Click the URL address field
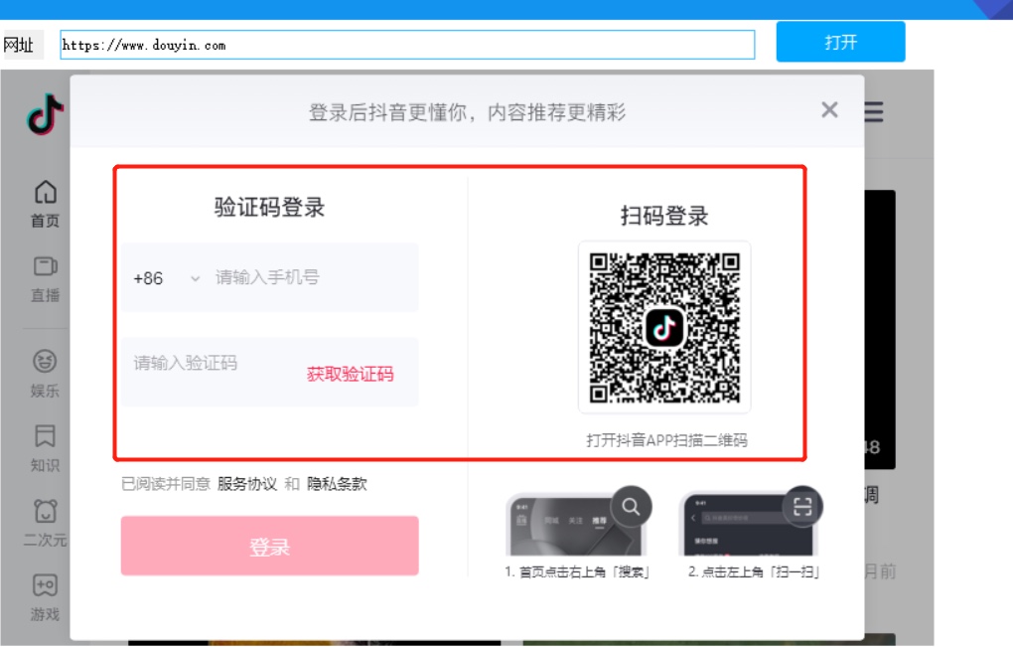The width and height of the screenshot is (1013, 647). (407, 45)
